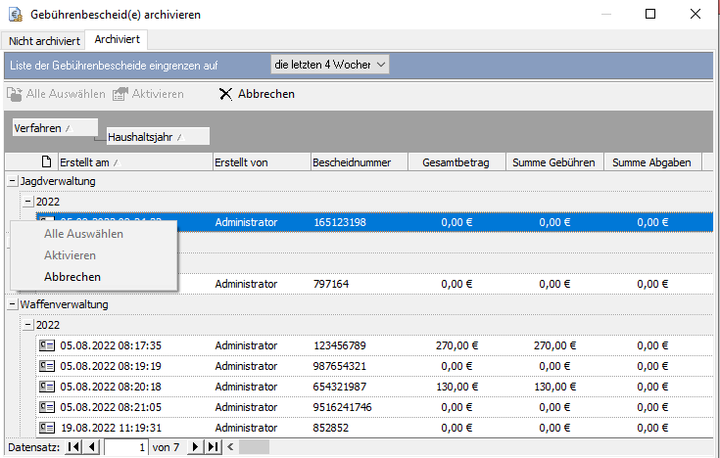Step to the previous record
This screenshot has height=458, width=720.
coord(92,447)
